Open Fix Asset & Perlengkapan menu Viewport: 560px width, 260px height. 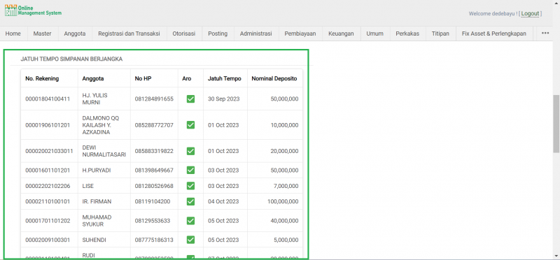click(494, 34)
